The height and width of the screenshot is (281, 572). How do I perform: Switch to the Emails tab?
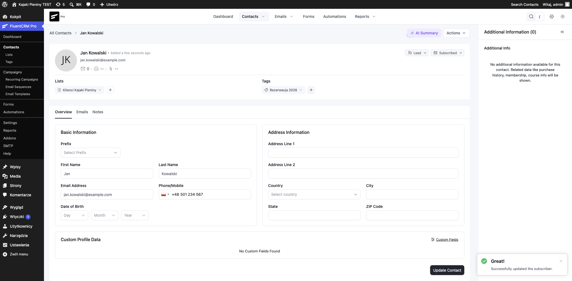(82, 112)
